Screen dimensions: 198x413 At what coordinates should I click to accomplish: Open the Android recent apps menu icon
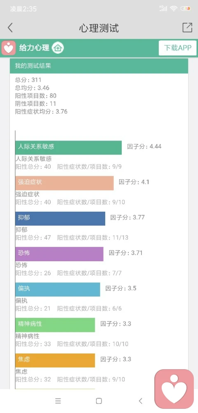(x=58, y=401)
